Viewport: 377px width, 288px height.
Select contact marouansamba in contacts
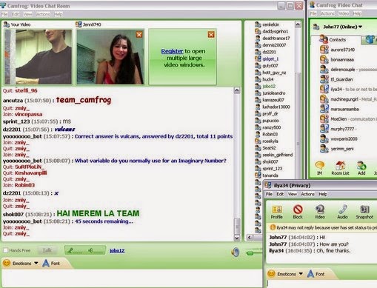344,109
